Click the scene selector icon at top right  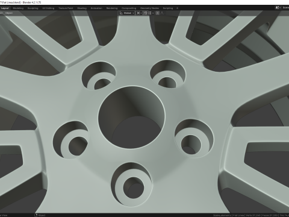click(278, 8)
